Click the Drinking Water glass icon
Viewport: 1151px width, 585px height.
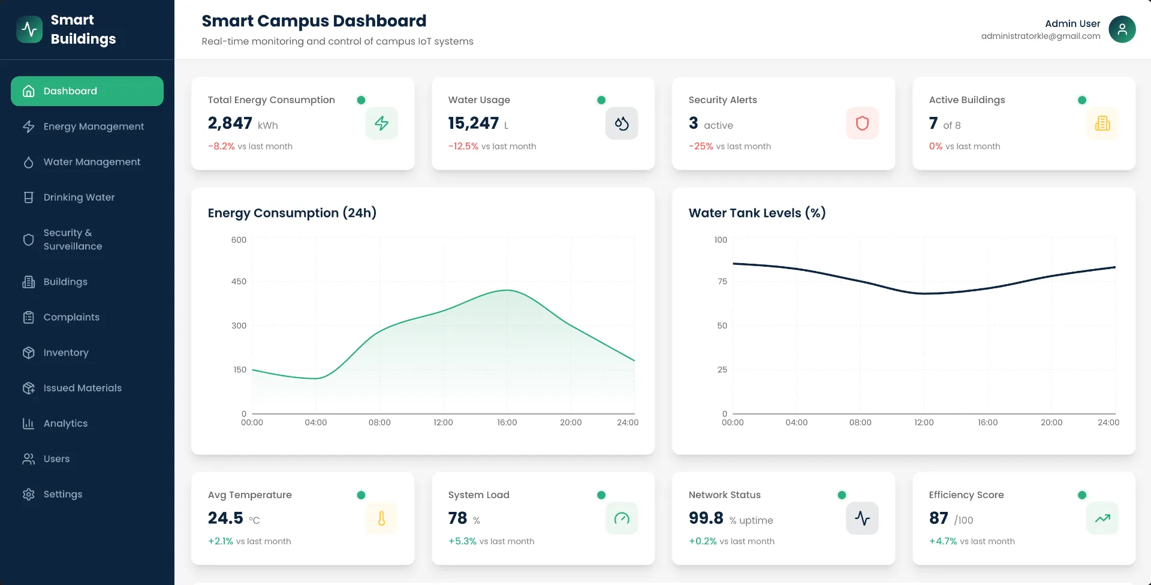(x=28, y=197)
